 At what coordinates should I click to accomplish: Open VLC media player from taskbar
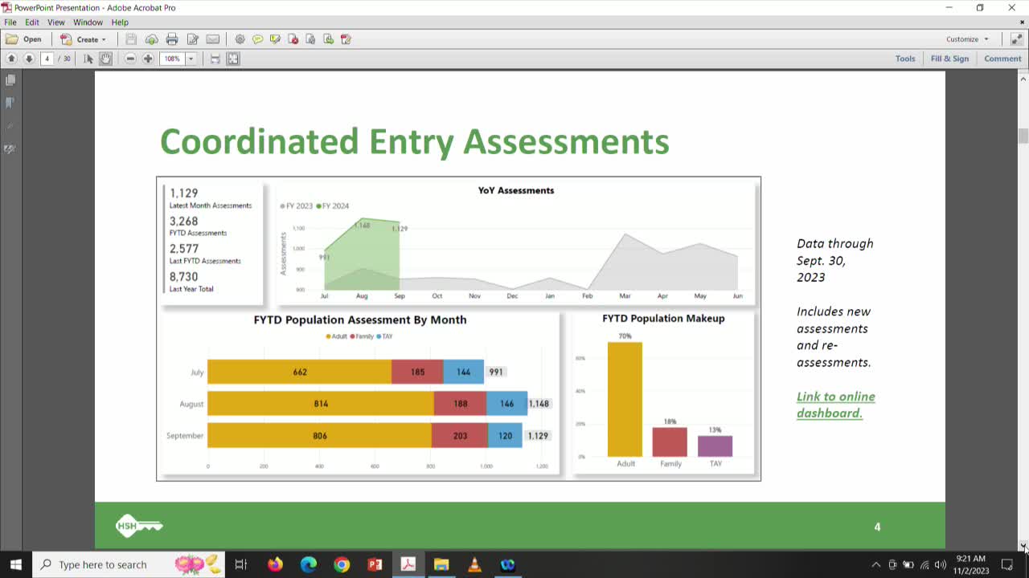474,564
